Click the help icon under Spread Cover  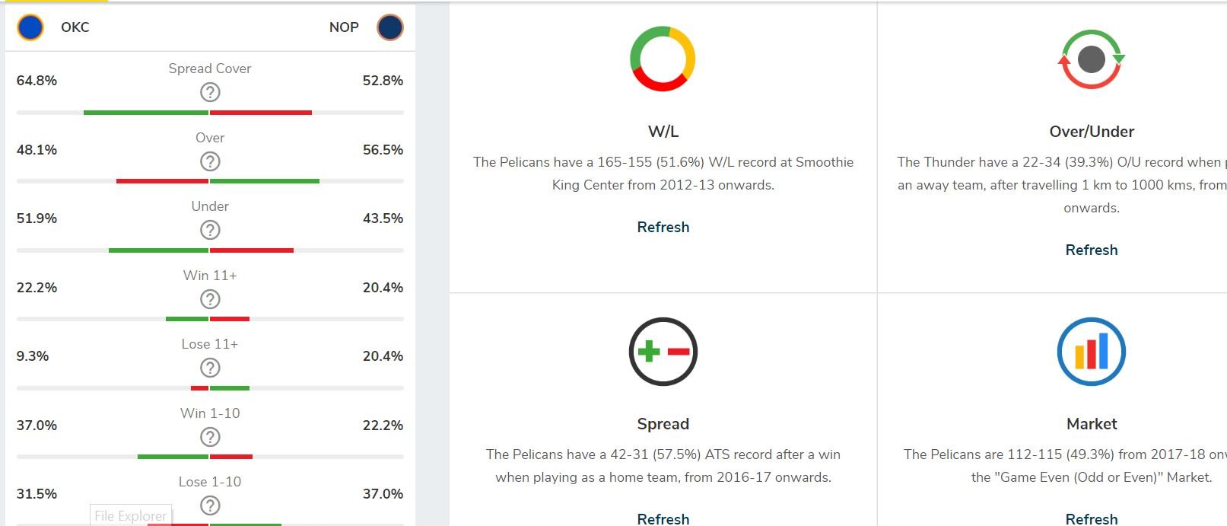coord(210,92)
